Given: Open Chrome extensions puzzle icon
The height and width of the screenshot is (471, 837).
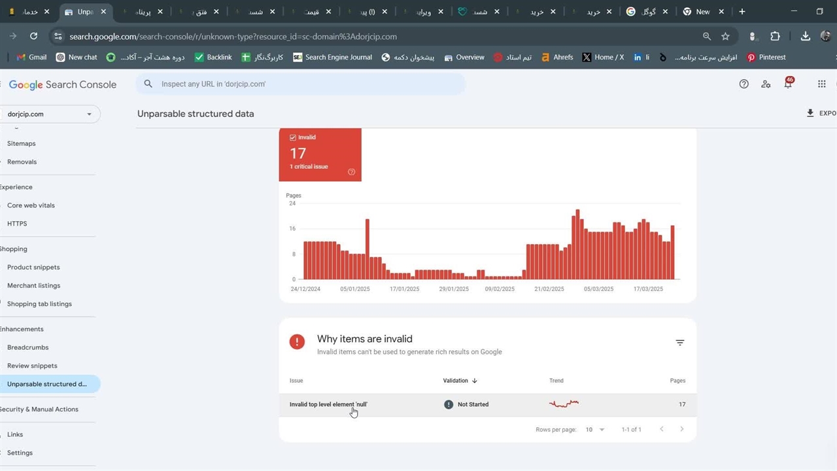Looking at the screenshot, I should click(775, 37).
